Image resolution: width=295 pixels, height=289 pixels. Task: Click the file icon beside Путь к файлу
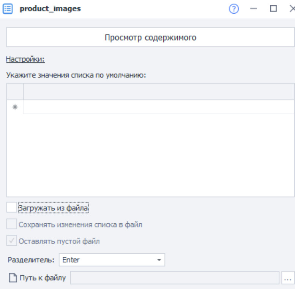(13, 278)
